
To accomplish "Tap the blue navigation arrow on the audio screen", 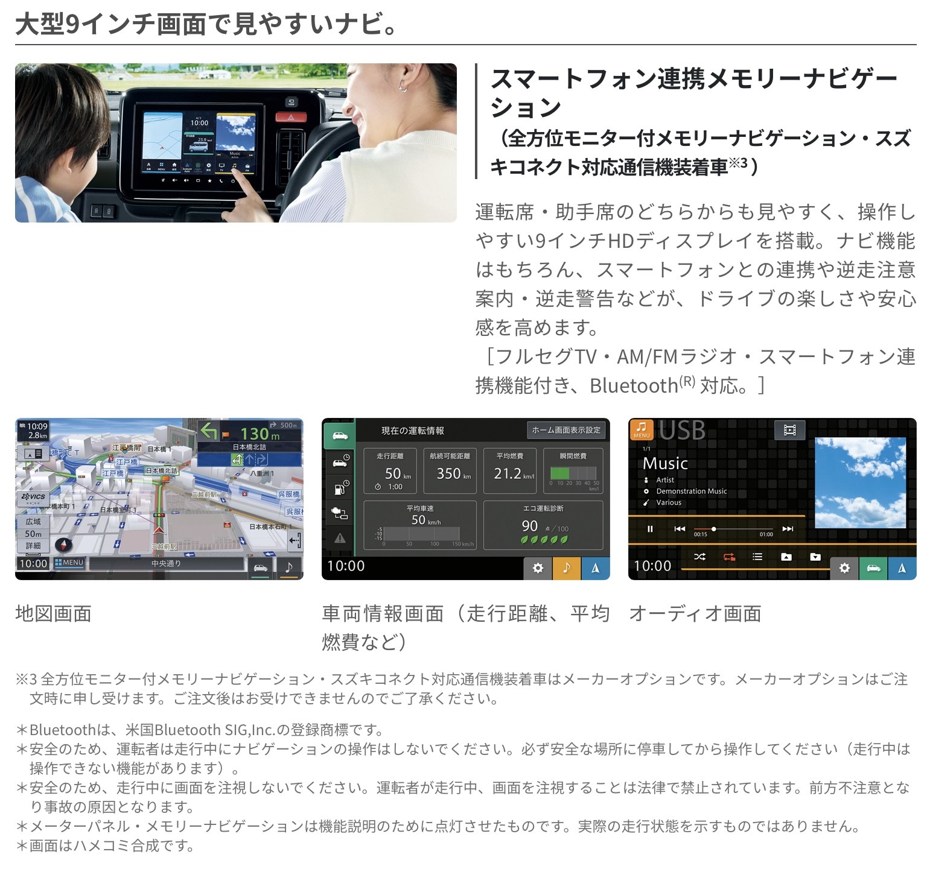I will click(902, 567).
